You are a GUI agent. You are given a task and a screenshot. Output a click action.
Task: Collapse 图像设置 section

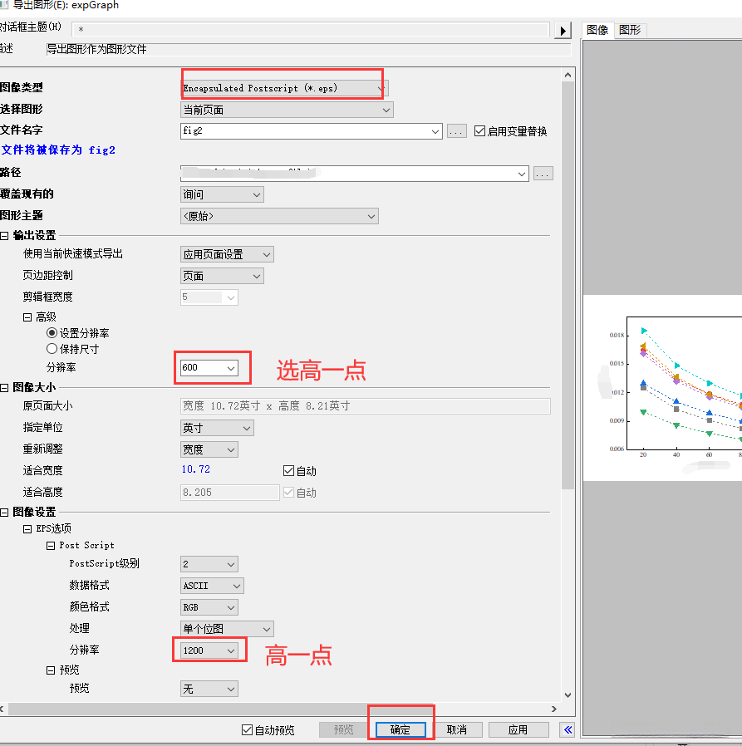click(4, 513)
